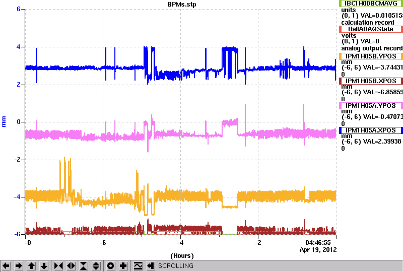
Task: Click the waveform auto-scale toolbar icon
Action: (138, 266)
